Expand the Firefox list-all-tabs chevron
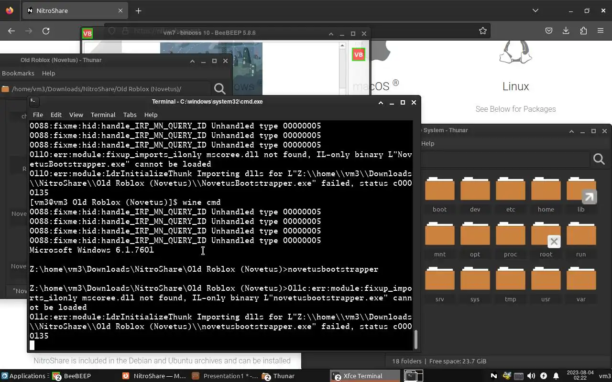This screenshot has width=612, height=382. 535,11
